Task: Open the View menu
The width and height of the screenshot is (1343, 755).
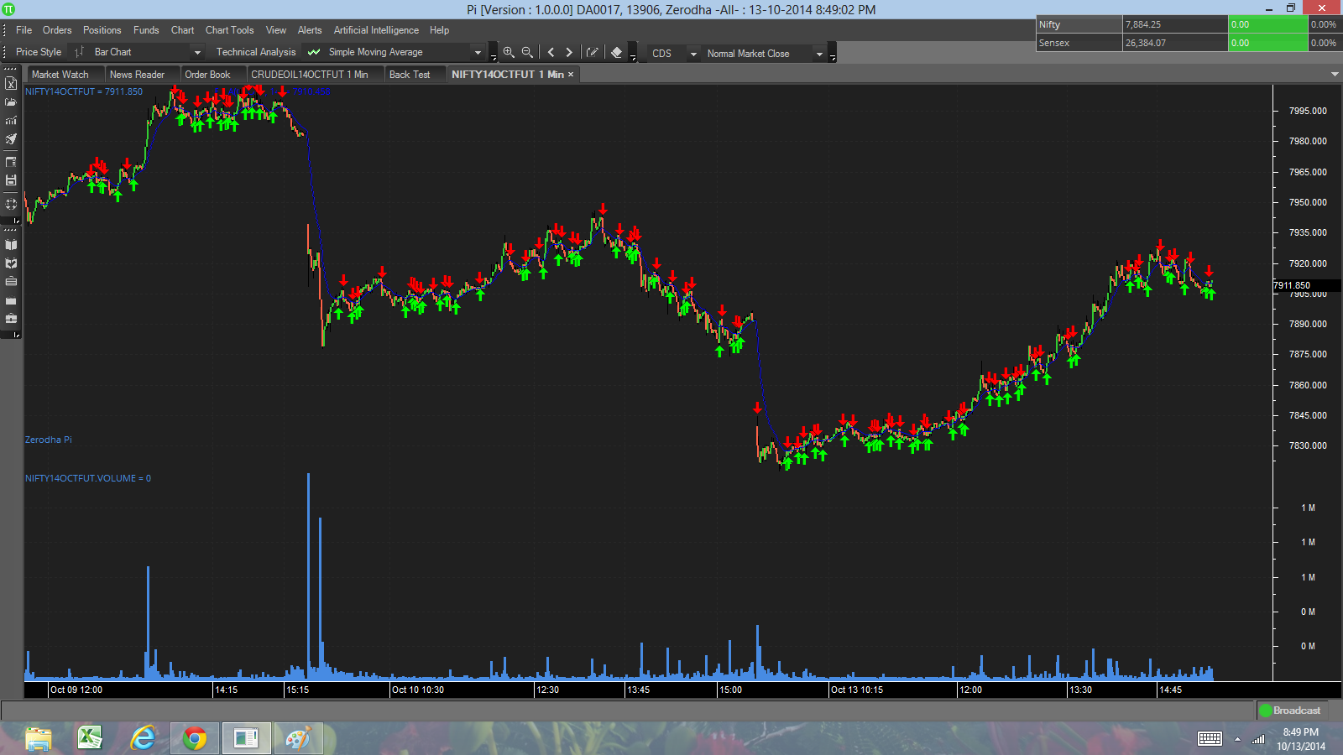Action: point(276,30)
